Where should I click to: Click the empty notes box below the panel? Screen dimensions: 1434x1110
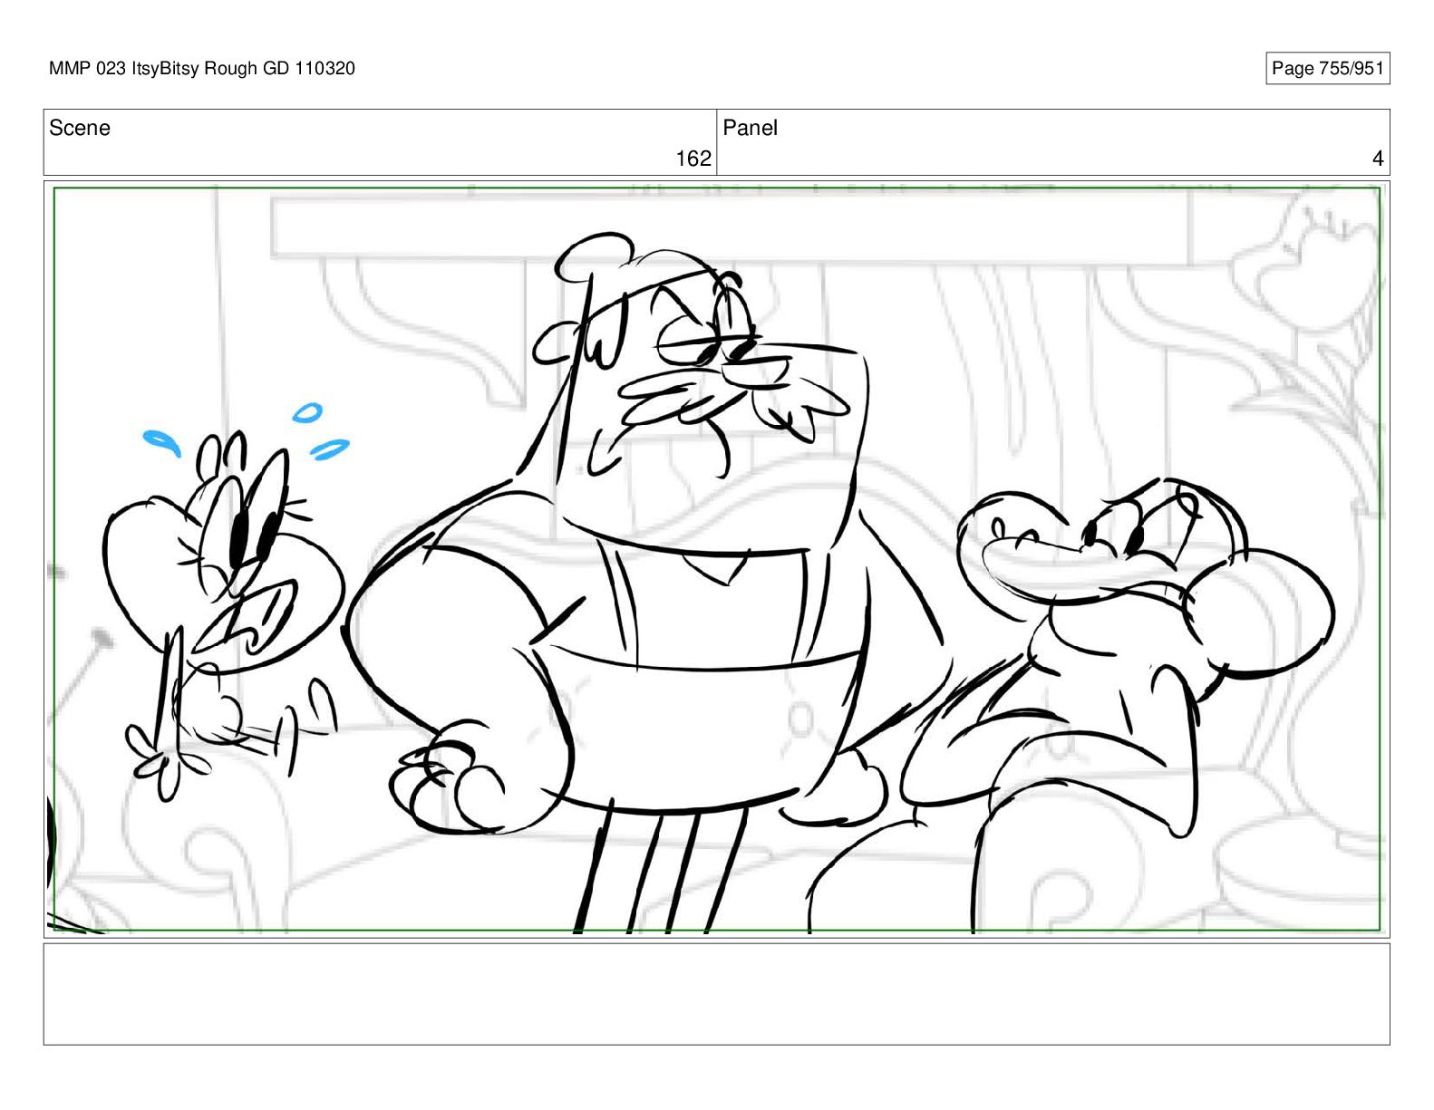click(x=716, y=994)
